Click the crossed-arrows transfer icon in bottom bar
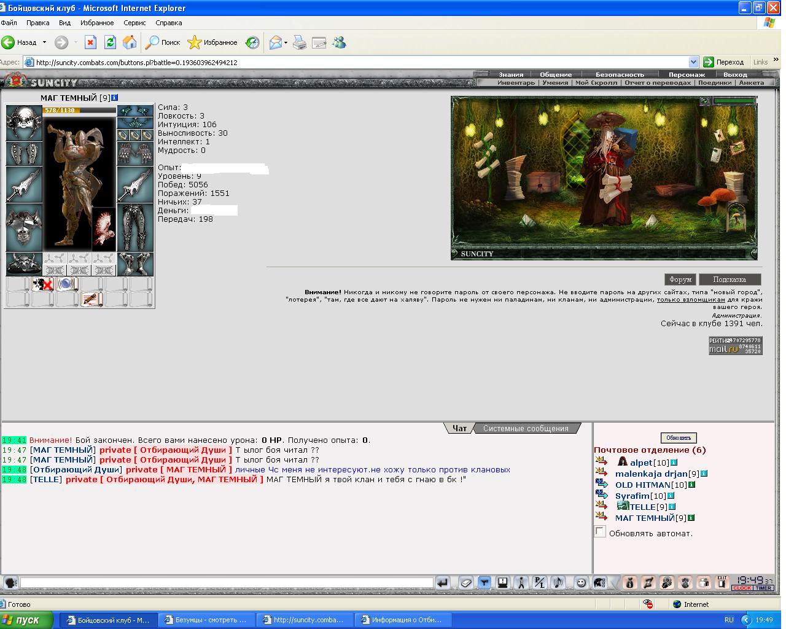Viewport: 786px width, 629px height. pos(648,582)
